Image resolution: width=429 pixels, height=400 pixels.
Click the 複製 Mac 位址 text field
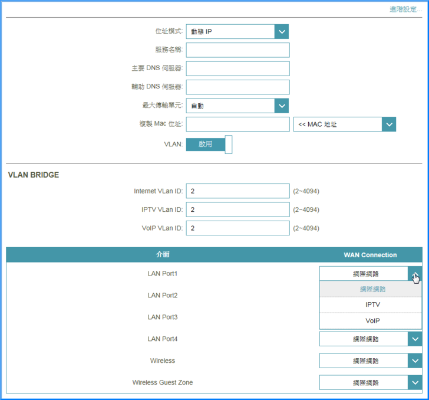click(x=237, y=124)
